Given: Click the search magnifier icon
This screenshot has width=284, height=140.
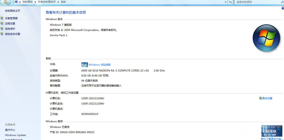Looking at the screenshot, I should tap(282, 2).
